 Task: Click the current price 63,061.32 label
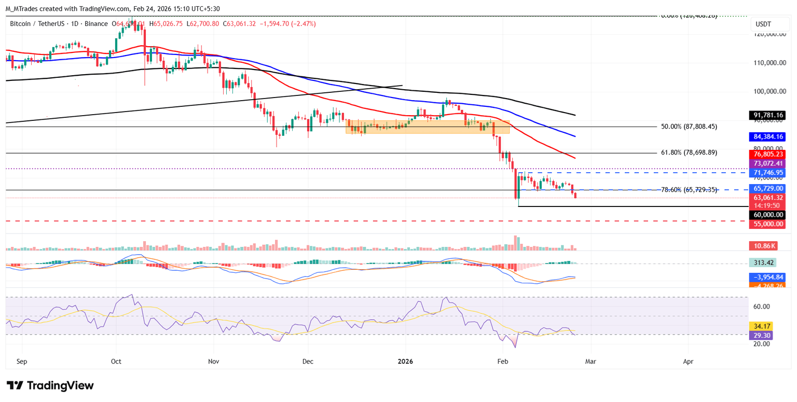(x=766, y=198)
